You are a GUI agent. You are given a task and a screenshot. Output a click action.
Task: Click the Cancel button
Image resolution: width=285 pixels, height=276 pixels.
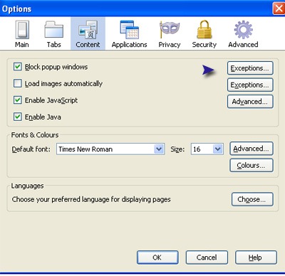pos(207,258)
